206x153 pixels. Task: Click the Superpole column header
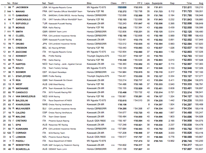click(x=157, y=3)
